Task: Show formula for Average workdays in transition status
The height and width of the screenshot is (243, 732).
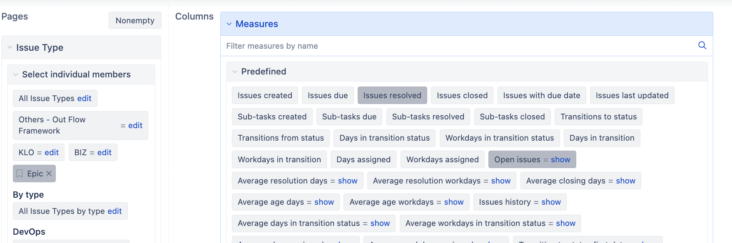Action: [566, 223]
